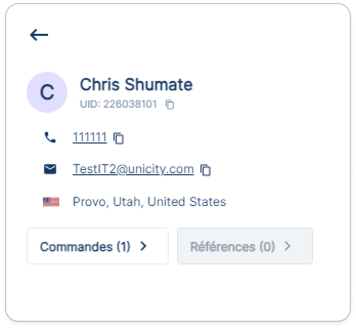Click the 'UID:' label text
Viewport: 356px width, 329px height.
click(x=90, y=105)
